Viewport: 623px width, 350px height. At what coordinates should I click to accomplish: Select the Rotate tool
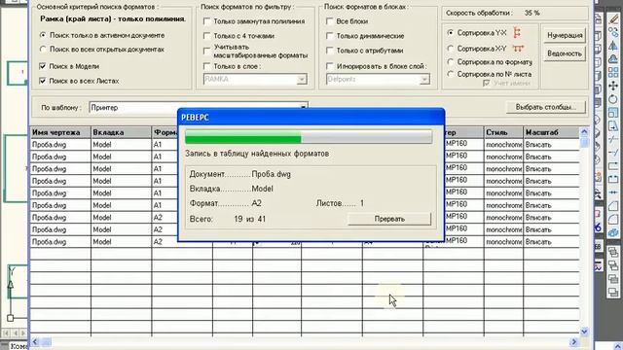(x=613, y=98)
